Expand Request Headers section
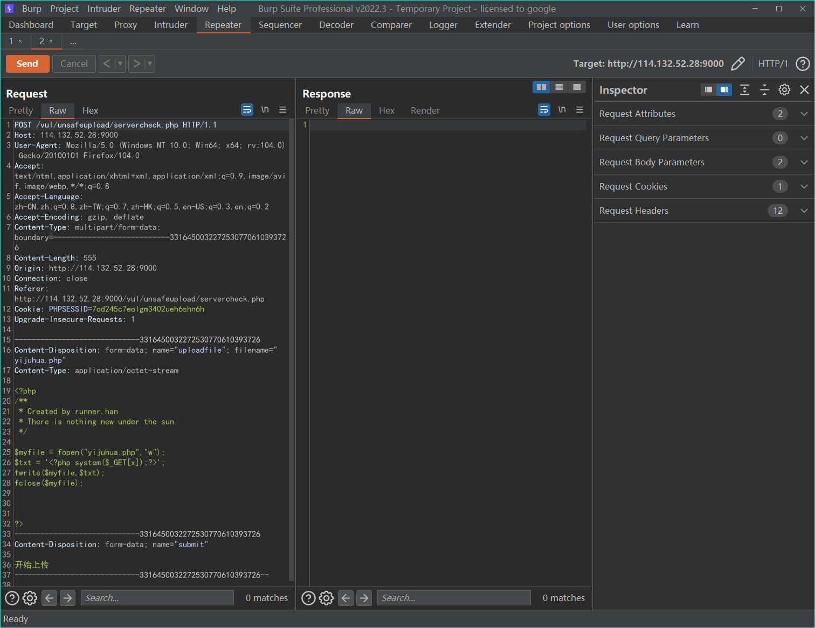The height and width of the screenshot is (628, 815). pos(704,211)
